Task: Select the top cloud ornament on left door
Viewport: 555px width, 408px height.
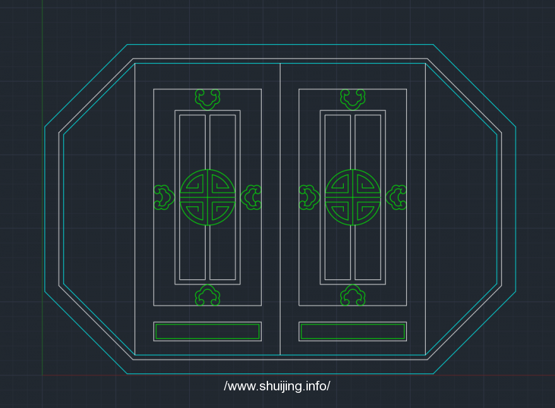Action: pyautogui.click(x=207, y=100)
